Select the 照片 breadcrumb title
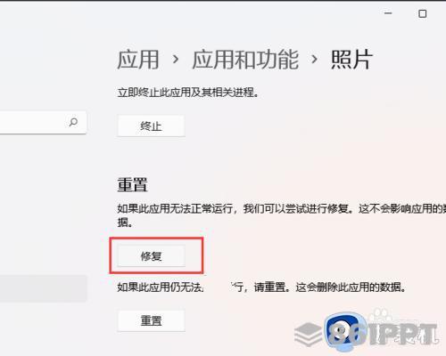 351,60
